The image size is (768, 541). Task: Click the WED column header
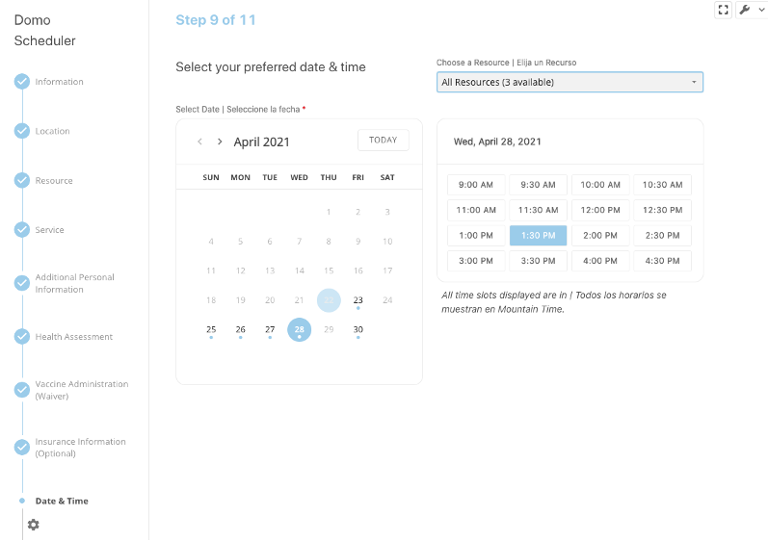coord(300,177)
